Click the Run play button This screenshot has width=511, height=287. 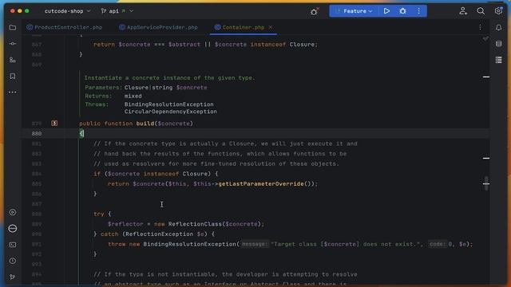click(x=386, y=11)
